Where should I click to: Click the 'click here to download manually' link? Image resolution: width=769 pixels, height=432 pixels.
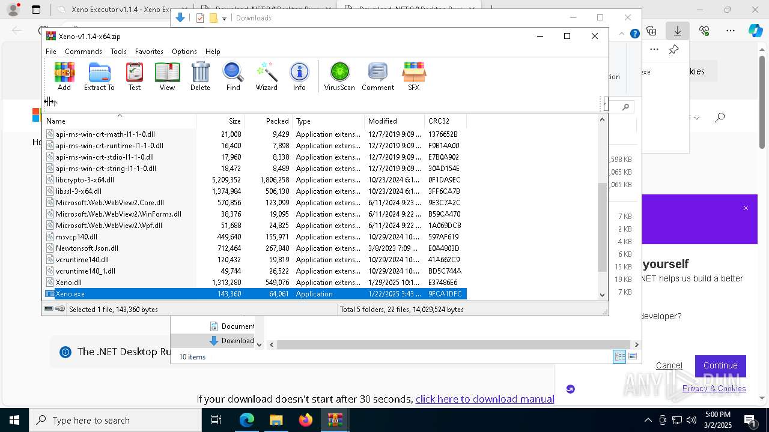[x=485, y=399]
